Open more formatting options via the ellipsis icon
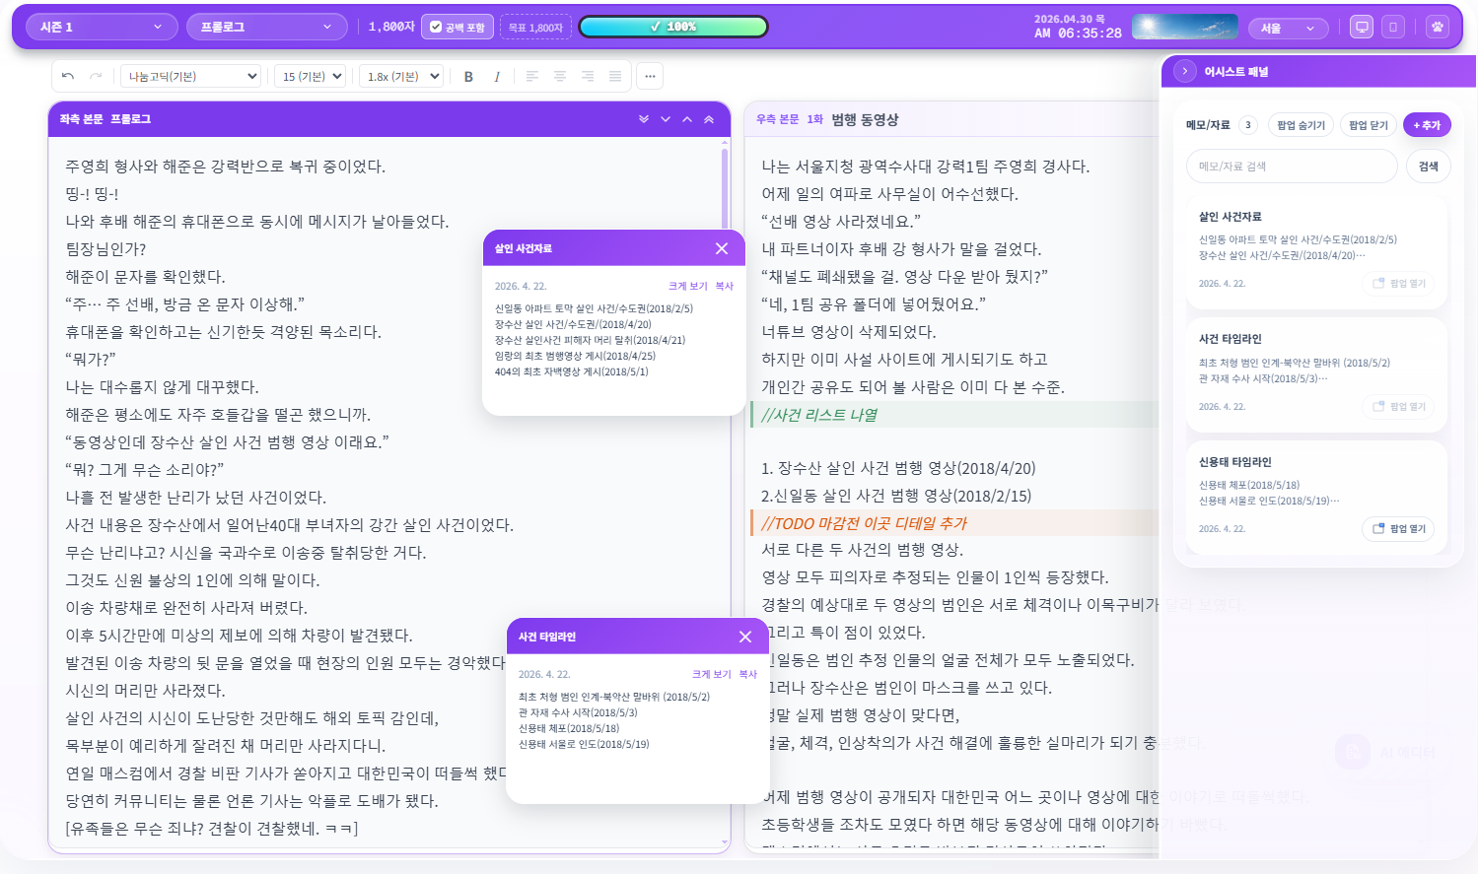This screenshot has width=1478, height=874. [649, 76]
